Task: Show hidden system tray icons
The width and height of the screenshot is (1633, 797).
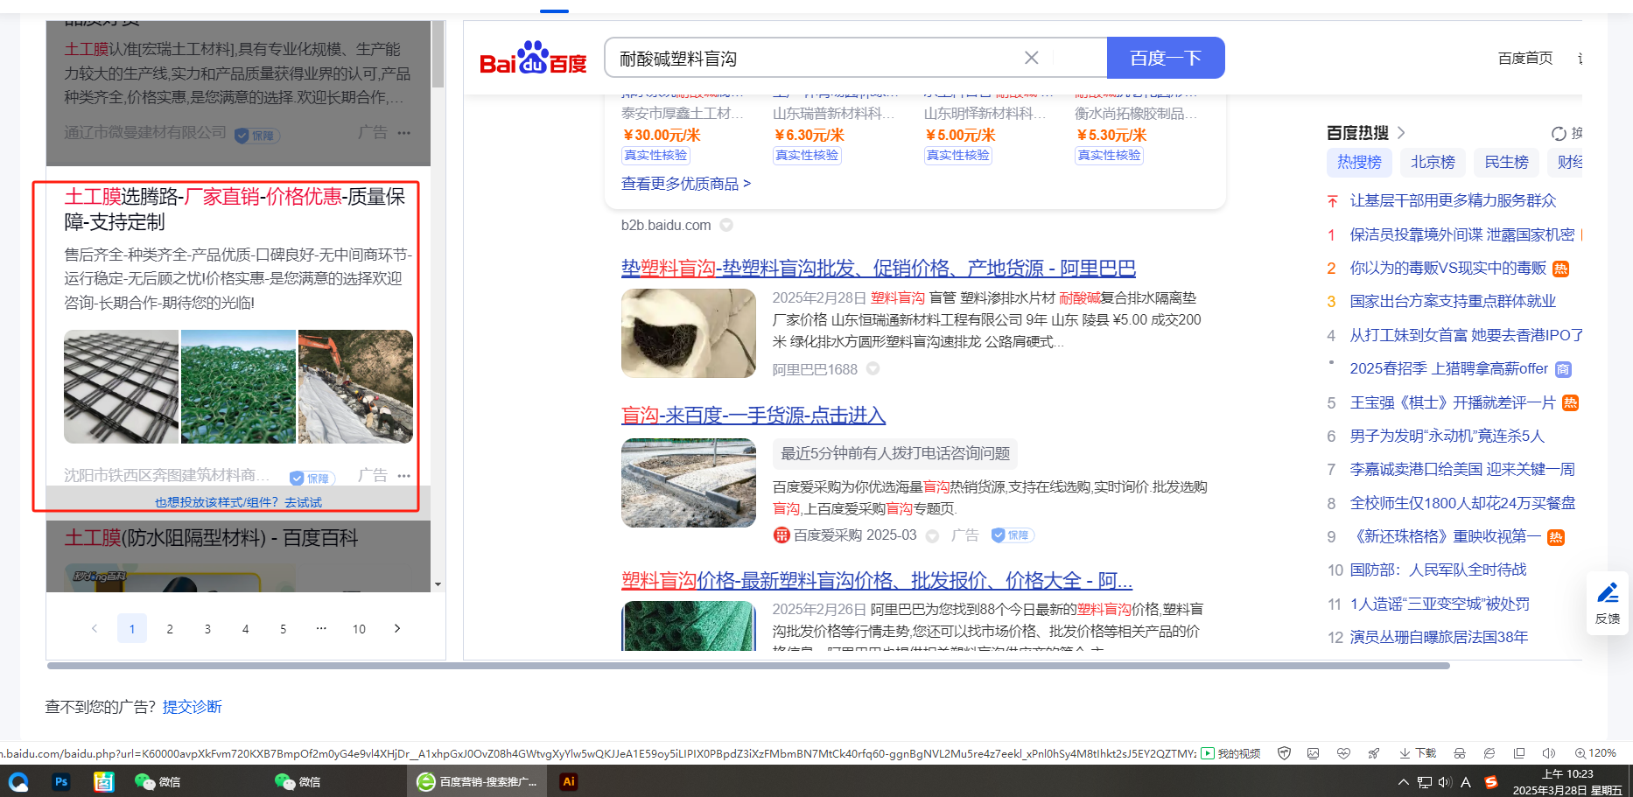Action: 1403,782
